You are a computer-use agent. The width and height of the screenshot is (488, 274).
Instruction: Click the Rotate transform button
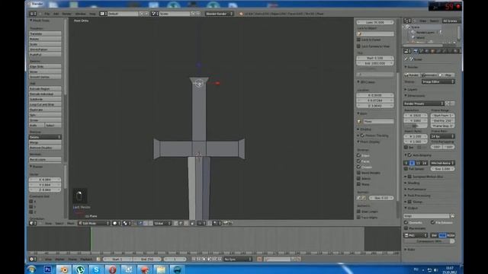45,39
